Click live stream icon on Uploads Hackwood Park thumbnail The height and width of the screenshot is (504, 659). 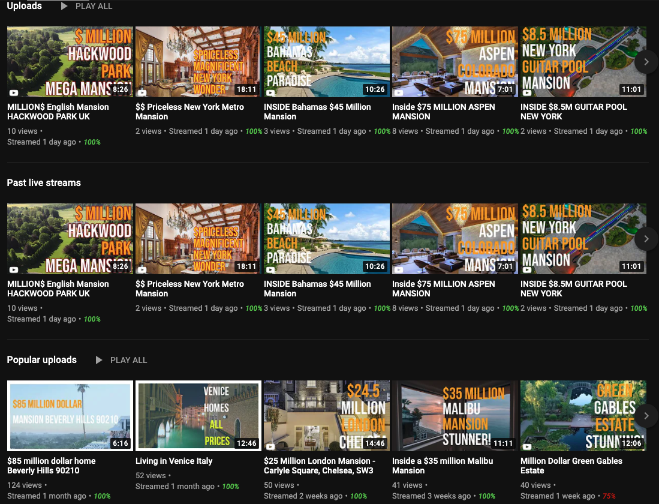[14, 93]
